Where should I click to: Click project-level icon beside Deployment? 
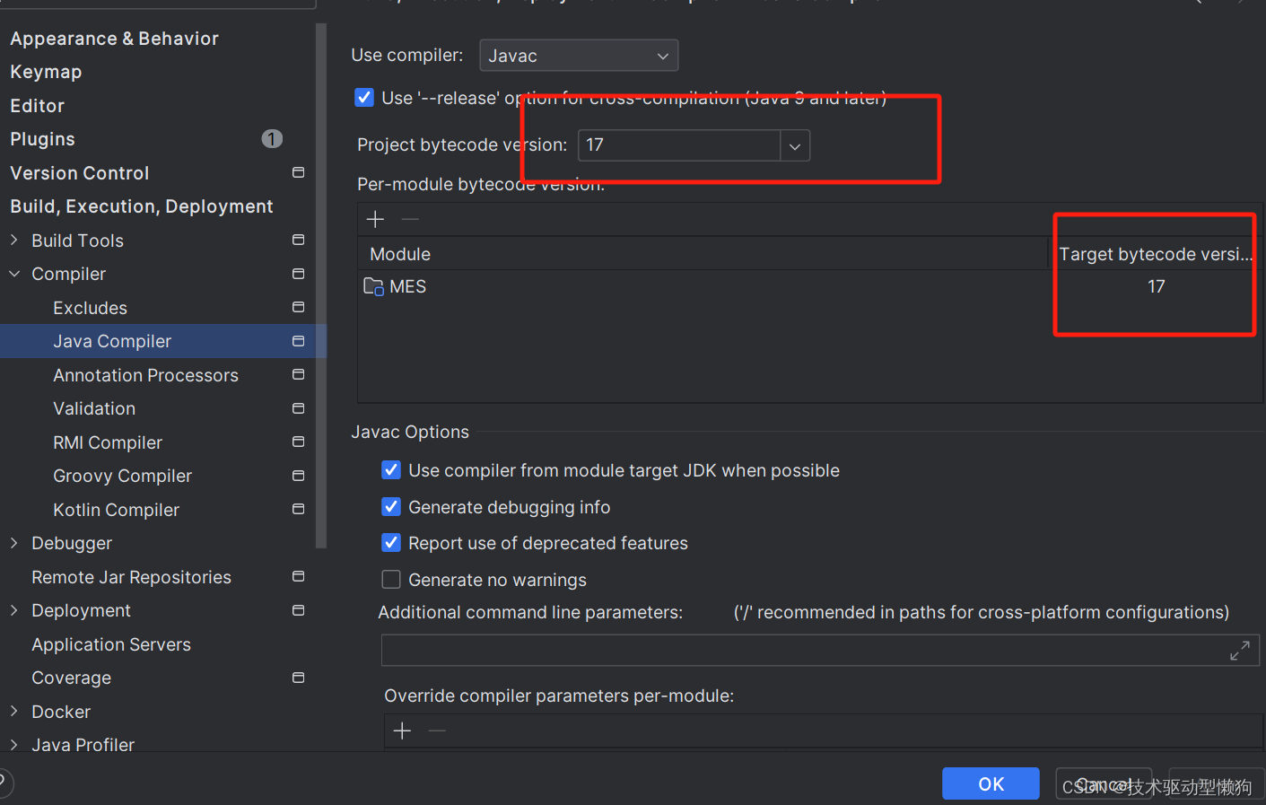[x=299, y=610]
